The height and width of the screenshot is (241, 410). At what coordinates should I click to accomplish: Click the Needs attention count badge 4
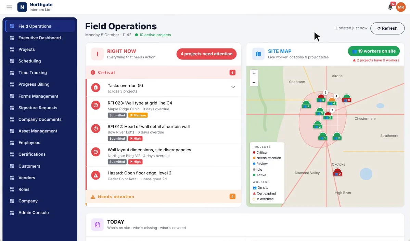(x=232, y=196)
